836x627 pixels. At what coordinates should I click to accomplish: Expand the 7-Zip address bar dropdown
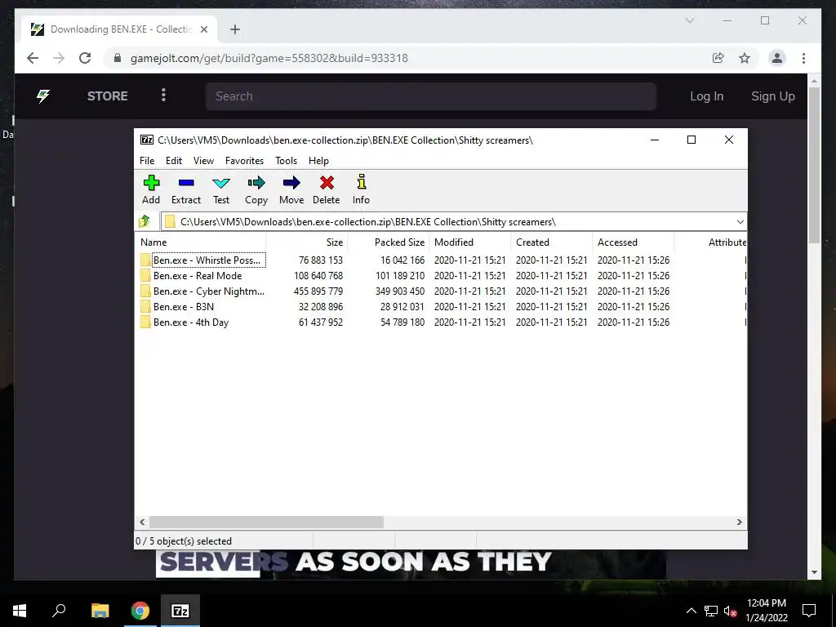[x=740, y=222]
